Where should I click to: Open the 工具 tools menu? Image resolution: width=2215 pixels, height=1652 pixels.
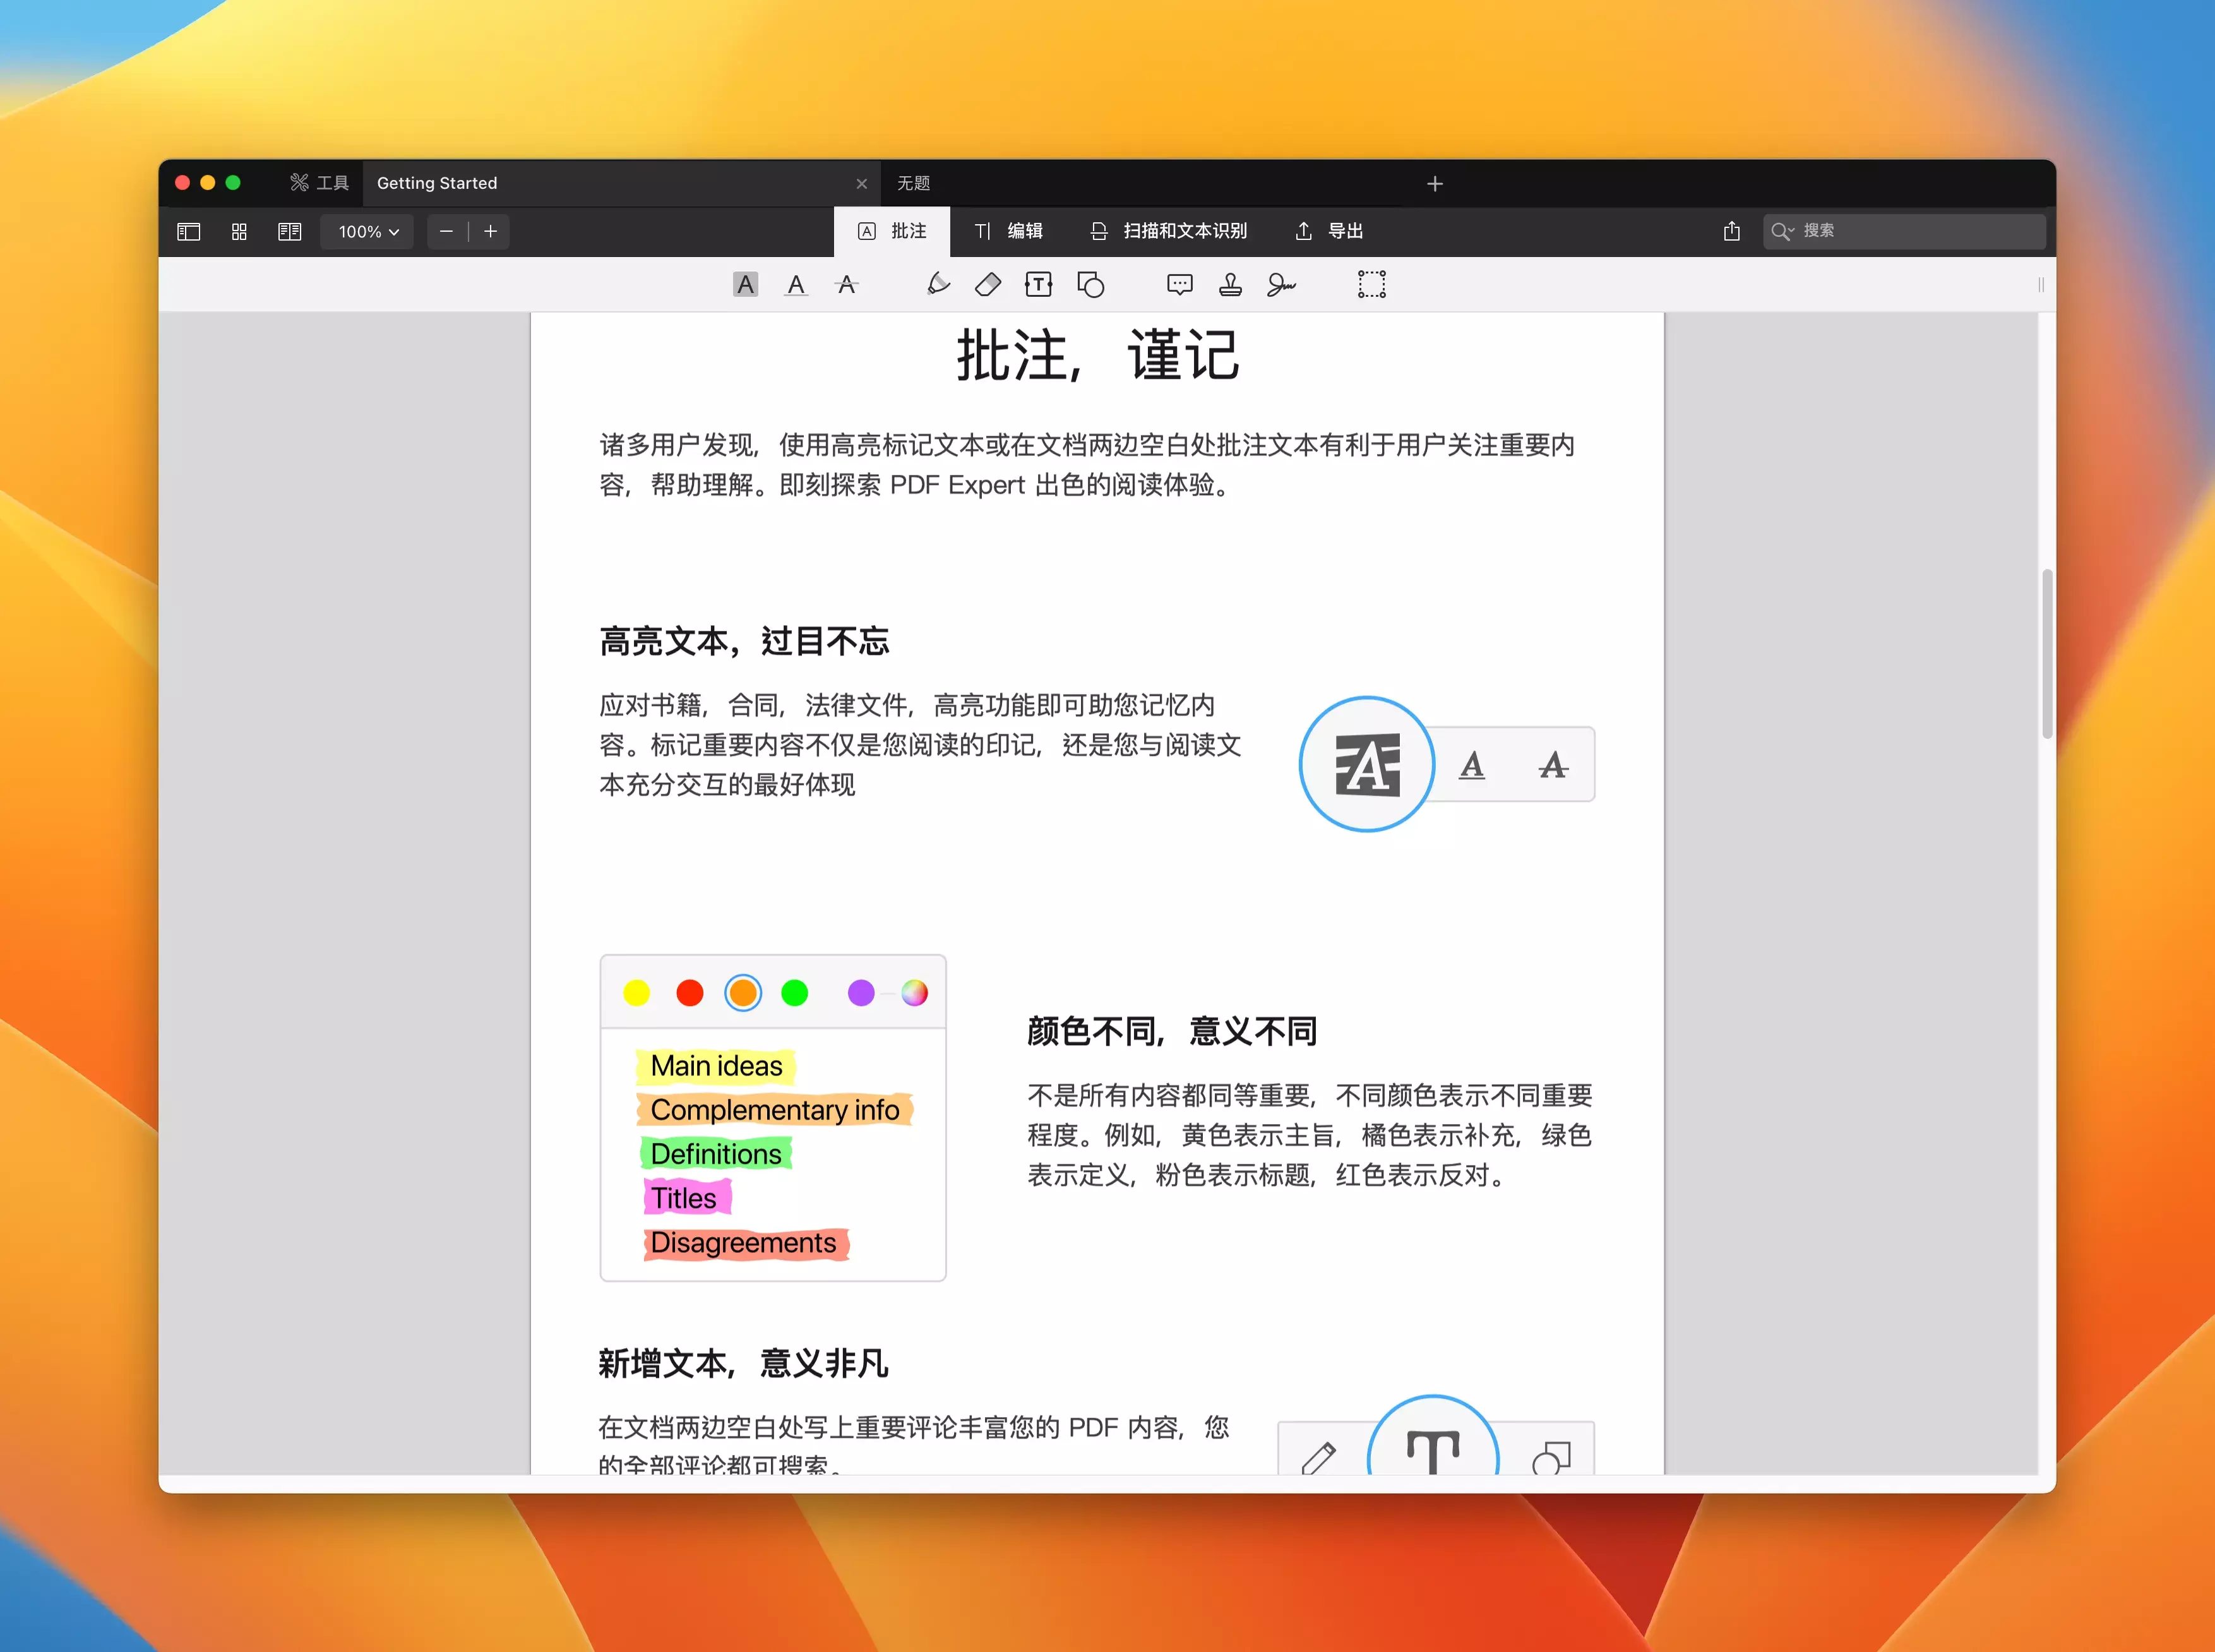(320, 183)
